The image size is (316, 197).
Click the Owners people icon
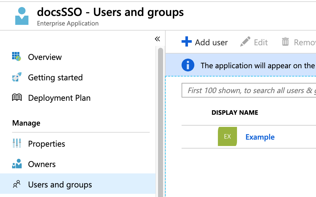tap(17, 164)
